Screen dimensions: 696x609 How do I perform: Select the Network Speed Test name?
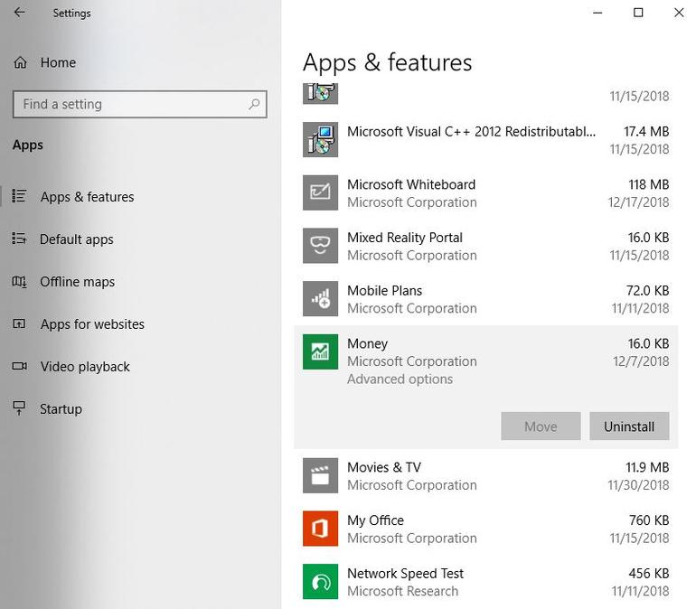(x=405, y=574)
